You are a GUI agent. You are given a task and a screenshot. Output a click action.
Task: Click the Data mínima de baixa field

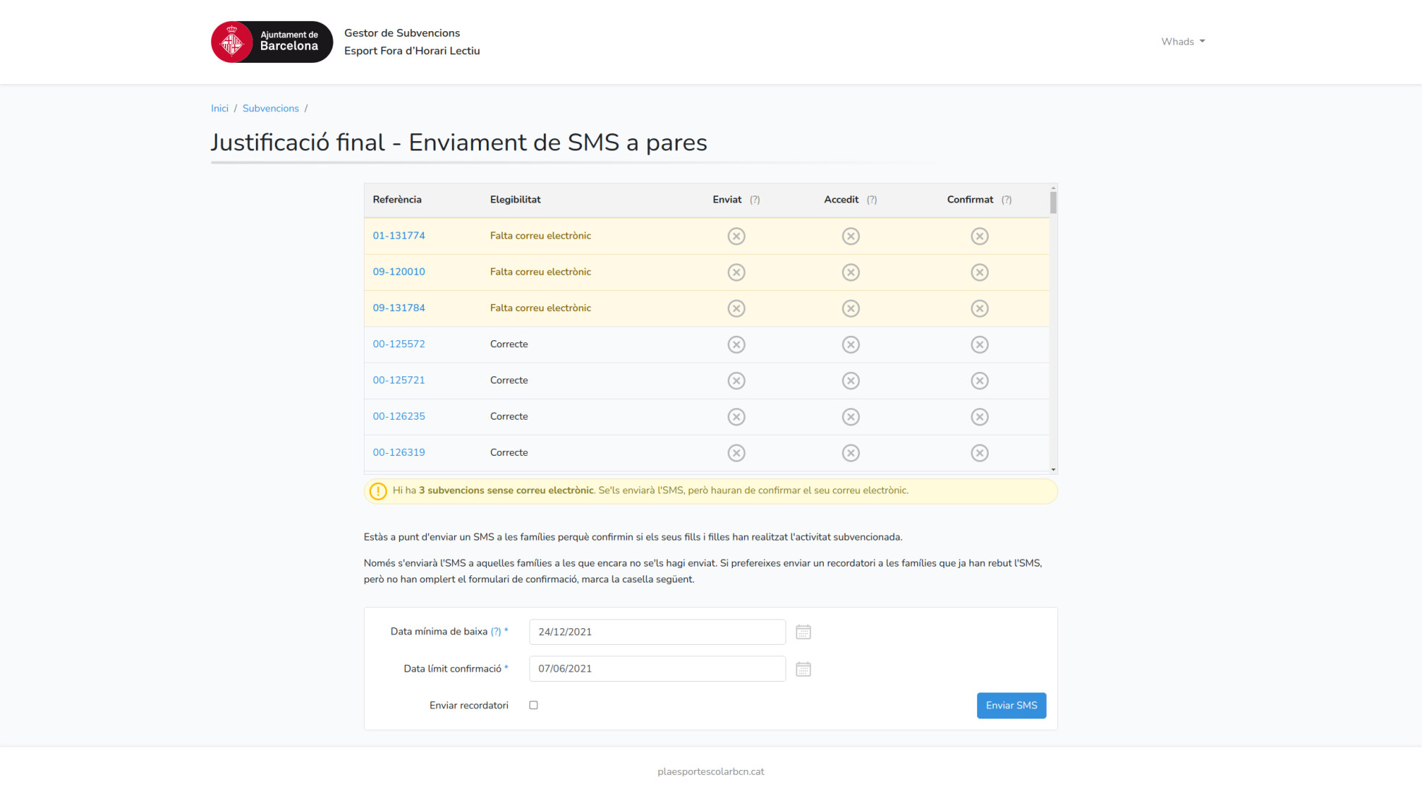657,632
